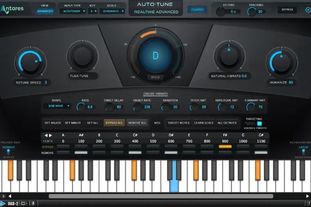This screenshot has height=207, width=311.
Task: Toggle the Keyboard Edit Remove/Bypass switch
Action: 8,152
